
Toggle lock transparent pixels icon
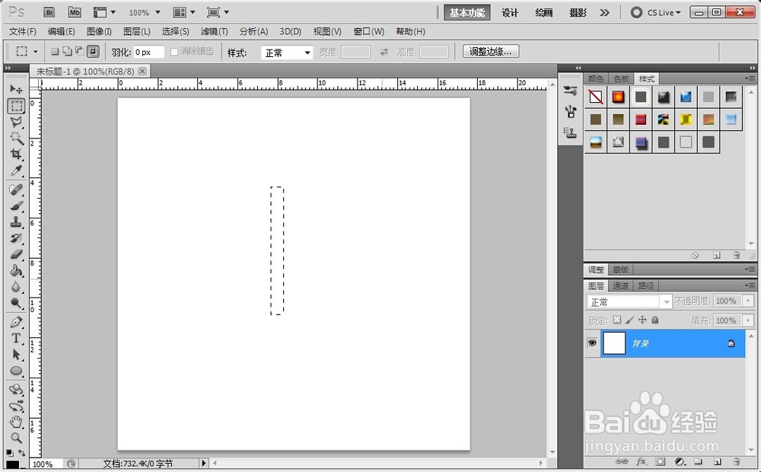617,320
